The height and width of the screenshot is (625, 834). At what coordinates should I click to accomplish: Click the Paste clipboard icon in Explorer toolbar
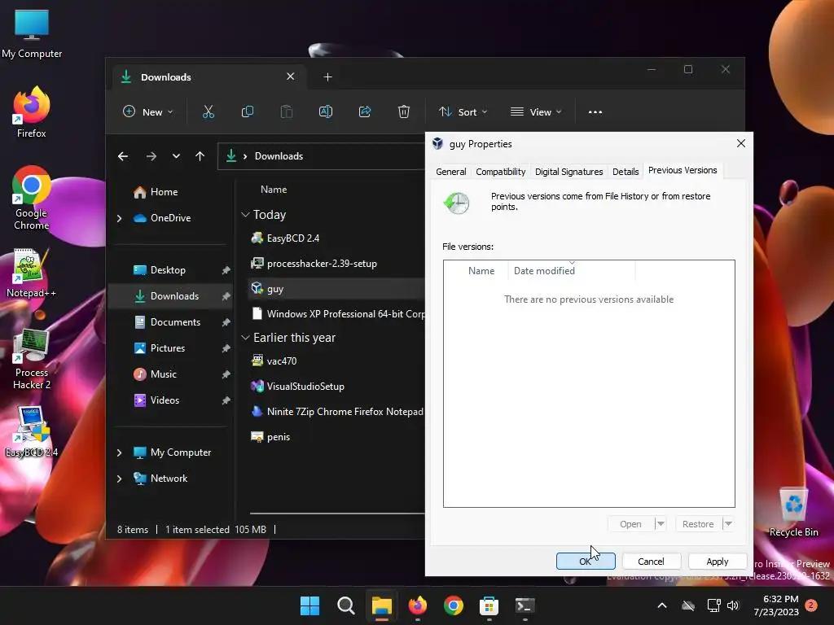286,111
